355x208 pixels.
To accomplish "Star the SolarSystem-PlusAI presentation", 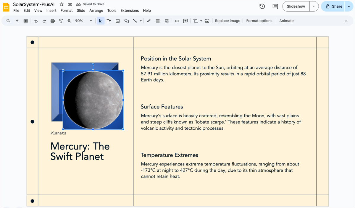I will point(62,4).
